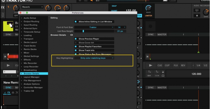Select highlighted Browser Details entry
This screenshot has height=109, width=210.
(34, 74)
